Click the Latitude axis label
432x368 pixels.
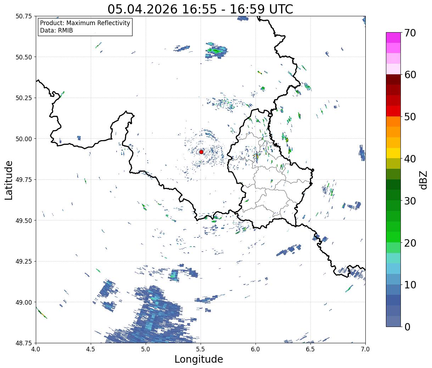pos(9,180)
